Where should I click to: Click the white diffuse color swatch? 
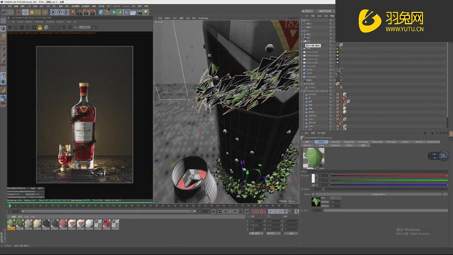(x=313, y=178)
